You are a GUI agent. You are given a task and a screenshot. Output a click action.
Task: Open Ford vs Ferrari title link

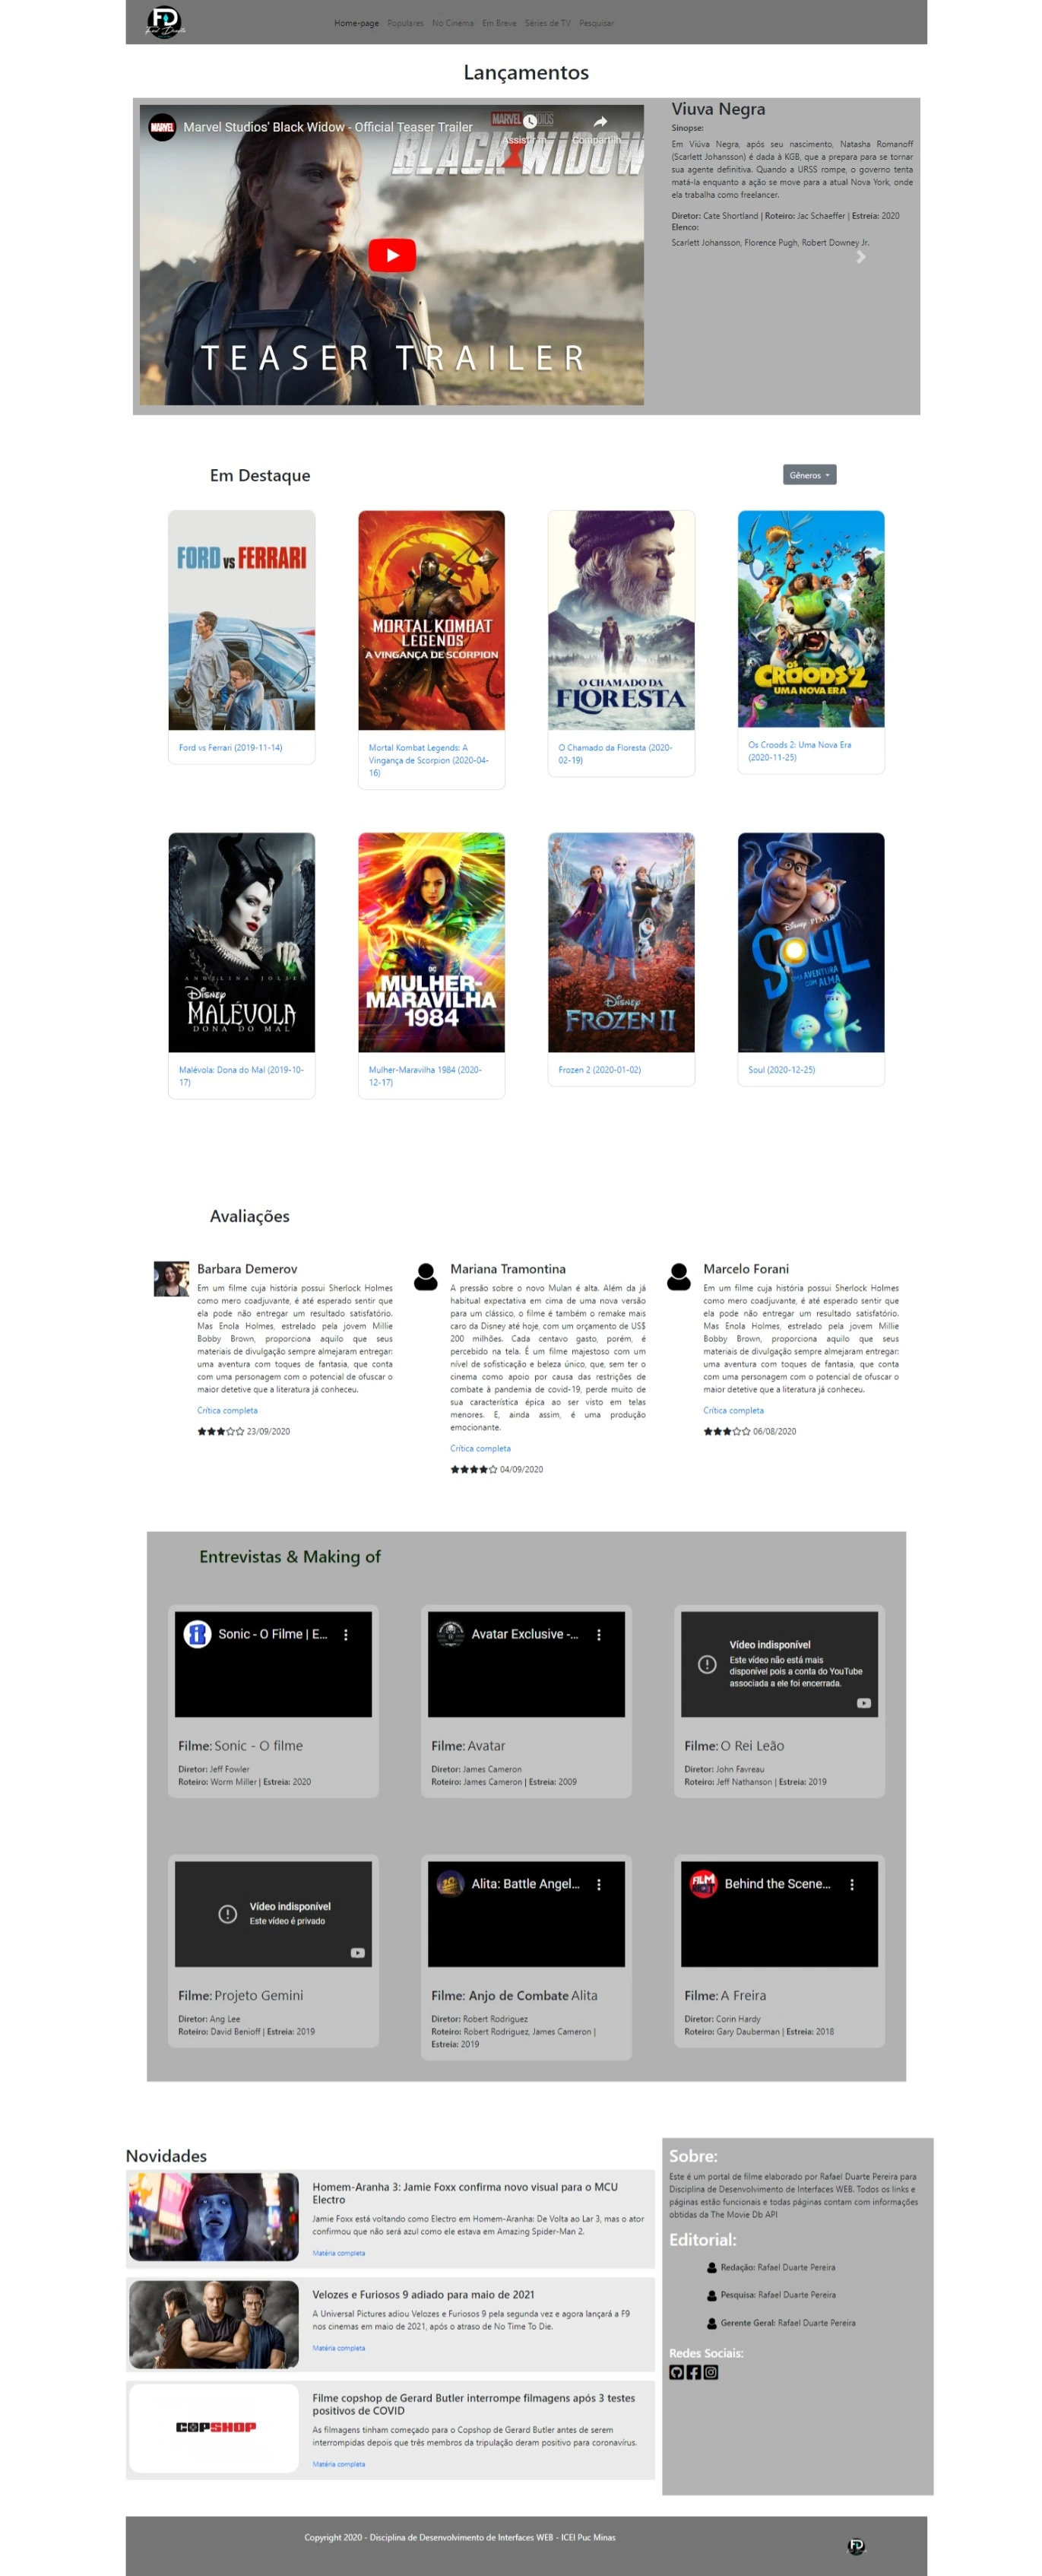click(230, 748)
